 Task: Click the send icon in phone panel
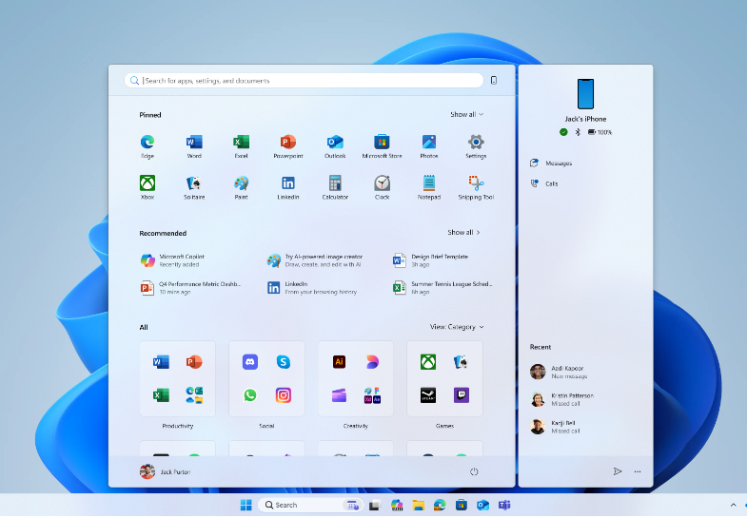[618, 471]
